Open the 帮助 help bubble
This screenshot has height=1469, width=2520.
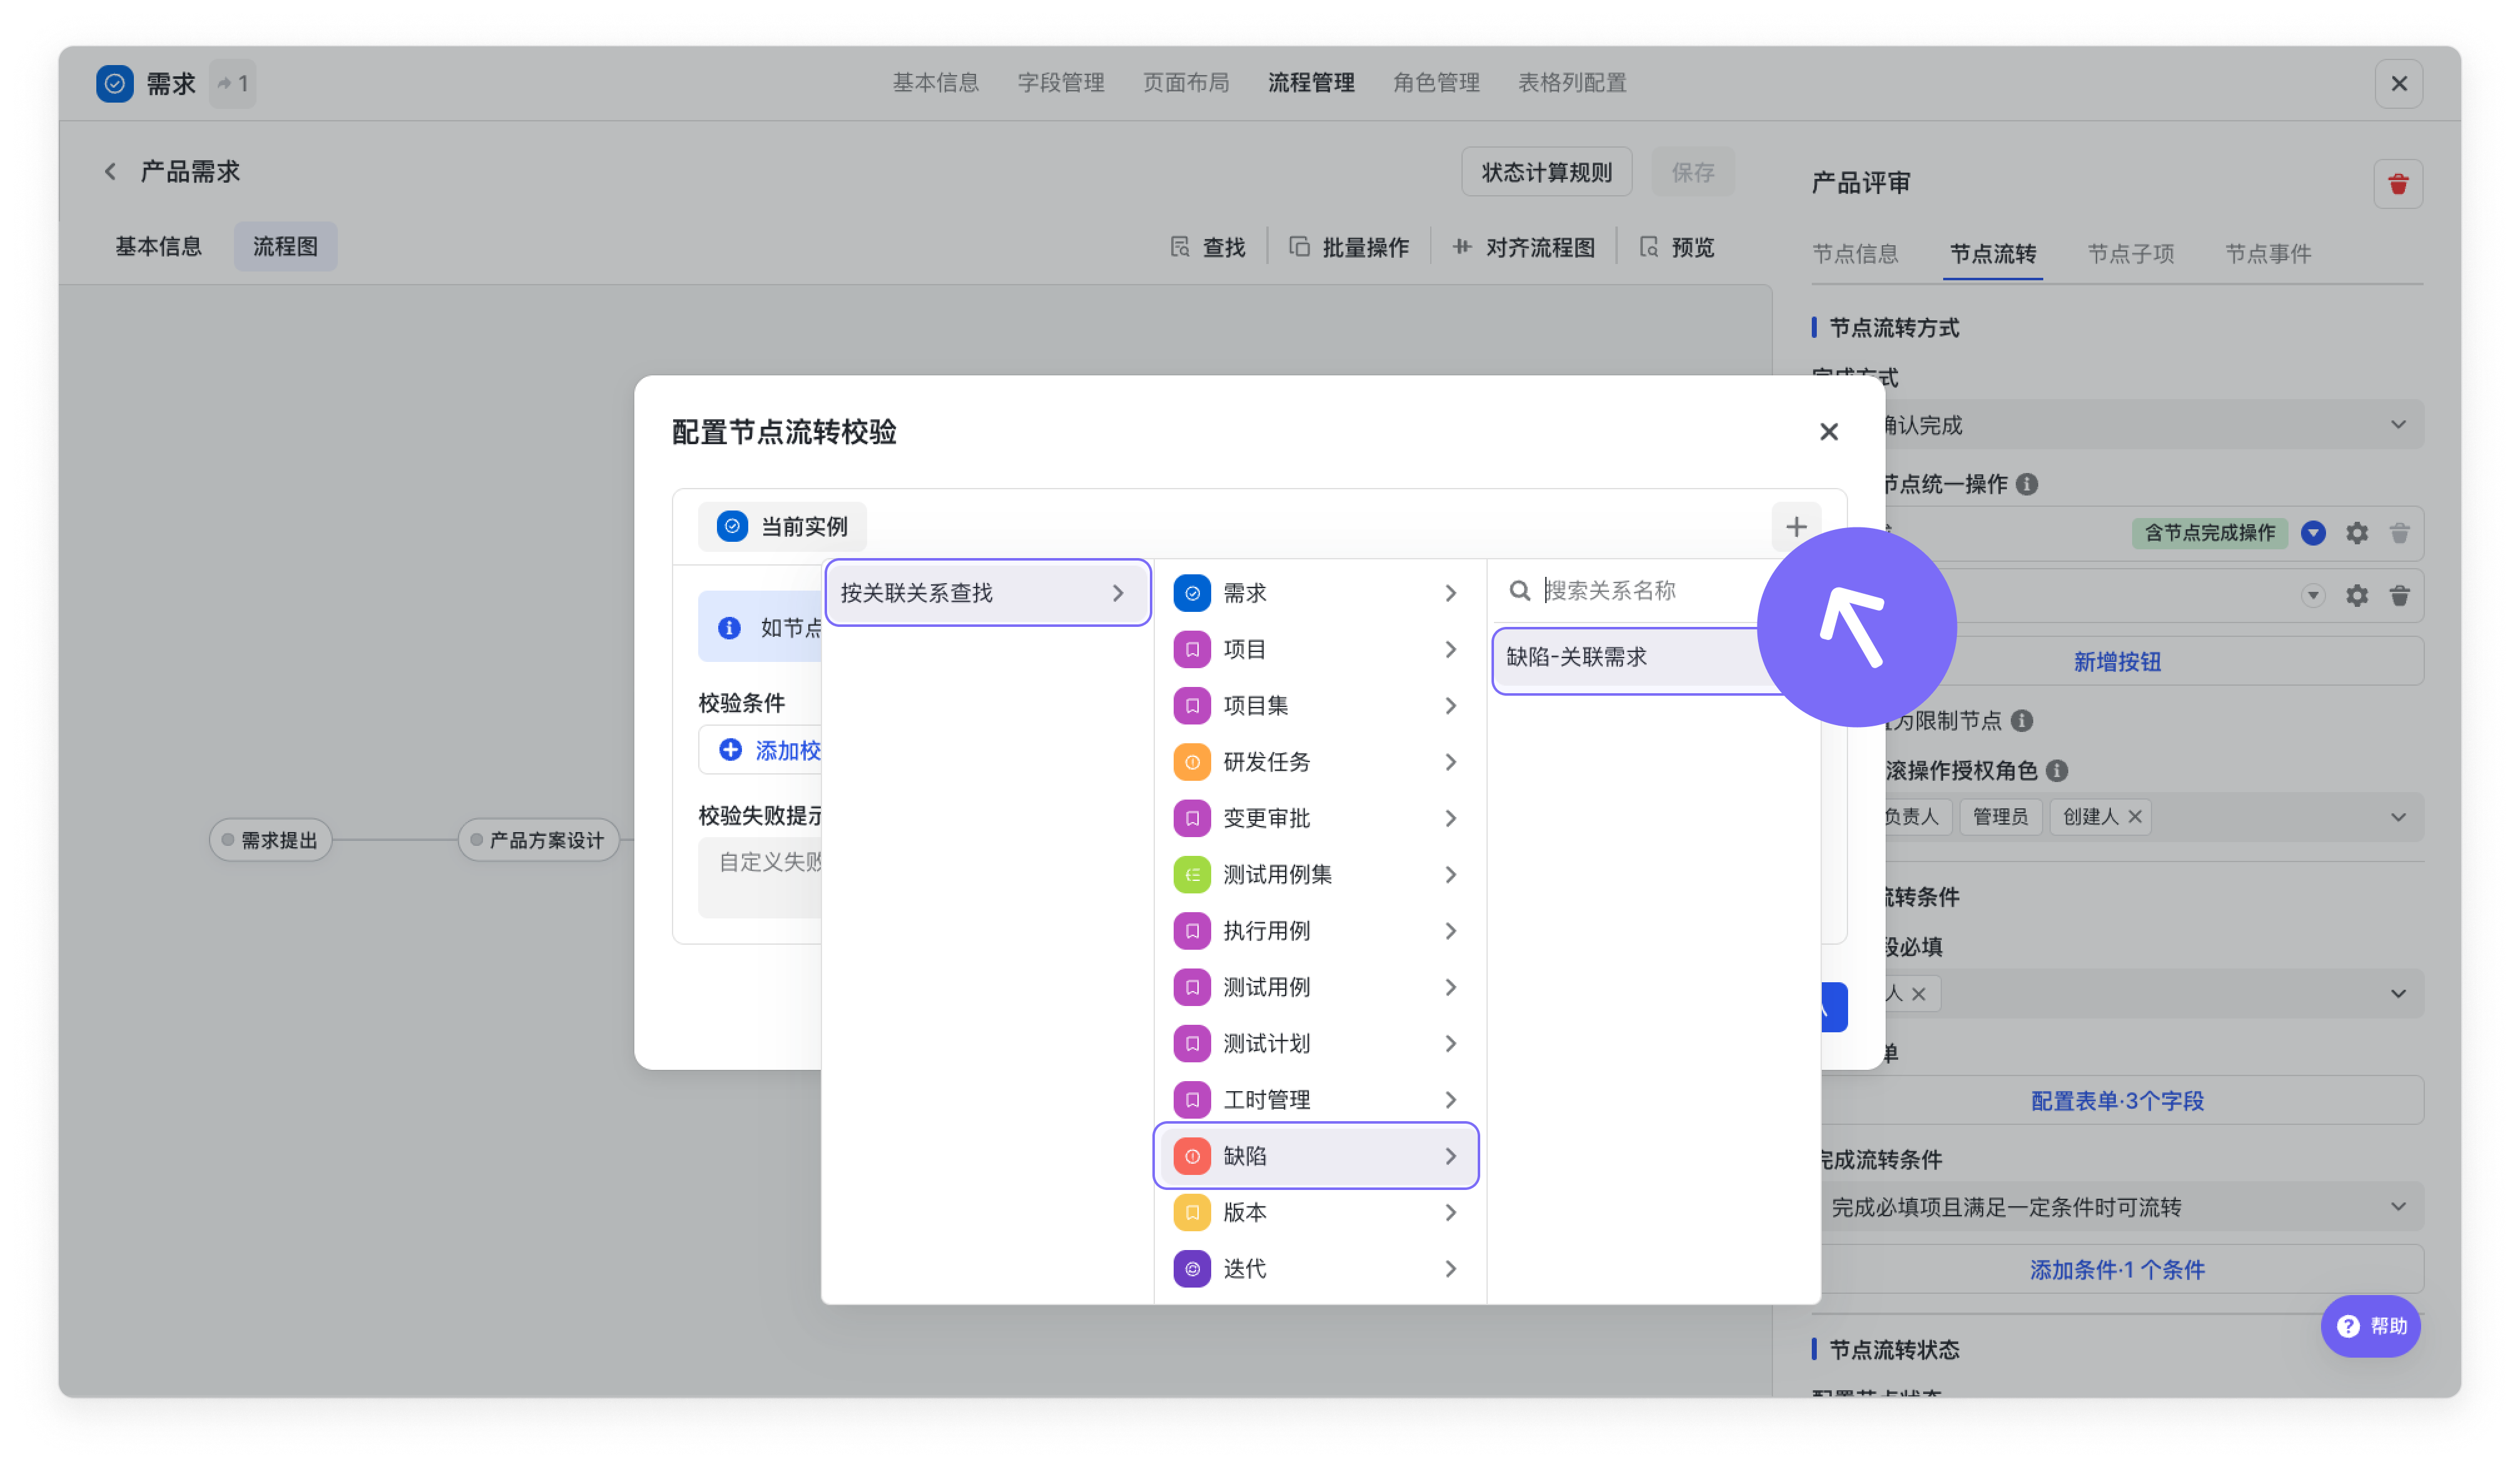tap(2370, 1326)
